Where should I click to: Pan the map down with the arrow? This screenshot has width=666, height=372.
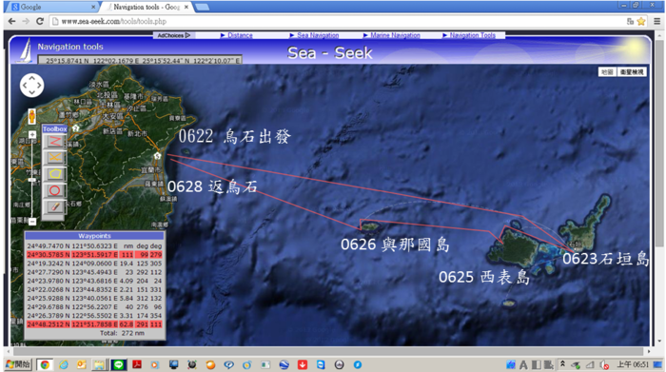click(x=31, y=92)
